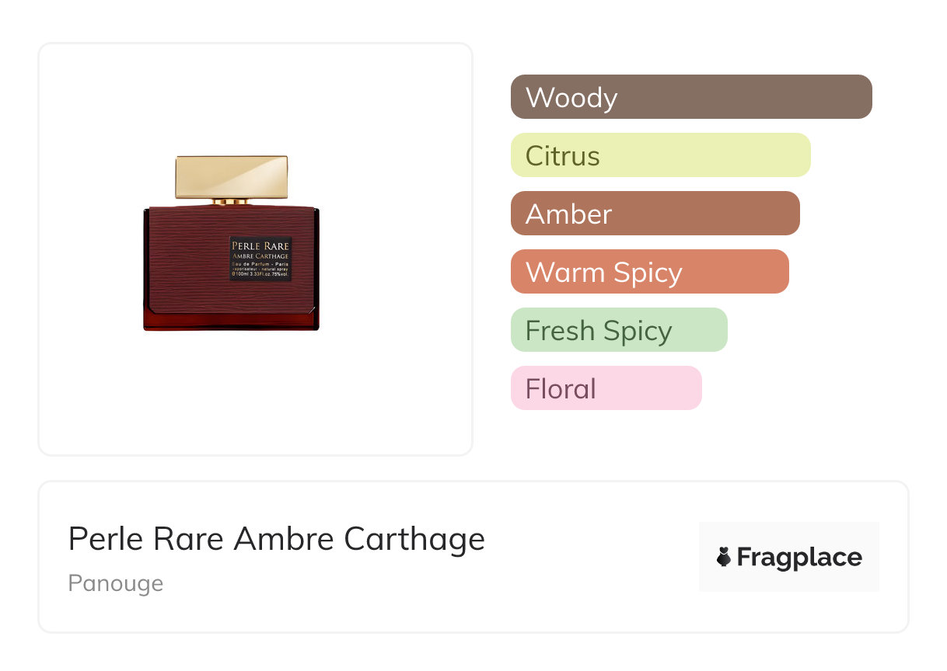This screenshot has height=671, width=947.
Task: Select the Woody accord bar
Action: (690, 97)
